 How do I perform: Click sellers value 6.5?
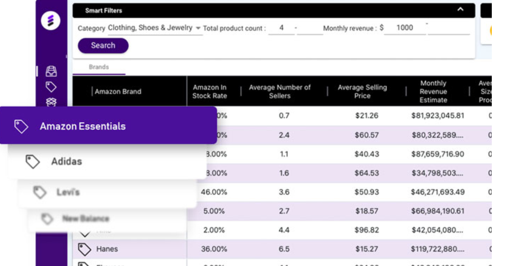pyautogui.click(x=284, y=249)
